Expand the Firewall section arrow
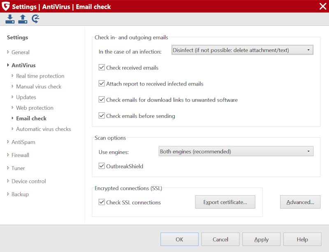 [8, 155]
